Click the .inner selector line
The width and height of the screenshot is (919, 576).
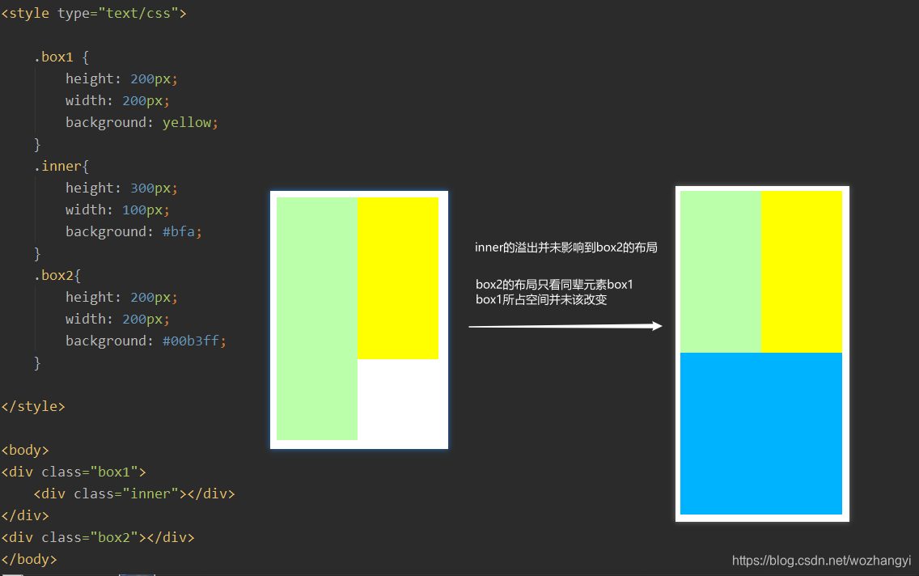(x=61, y=167)
